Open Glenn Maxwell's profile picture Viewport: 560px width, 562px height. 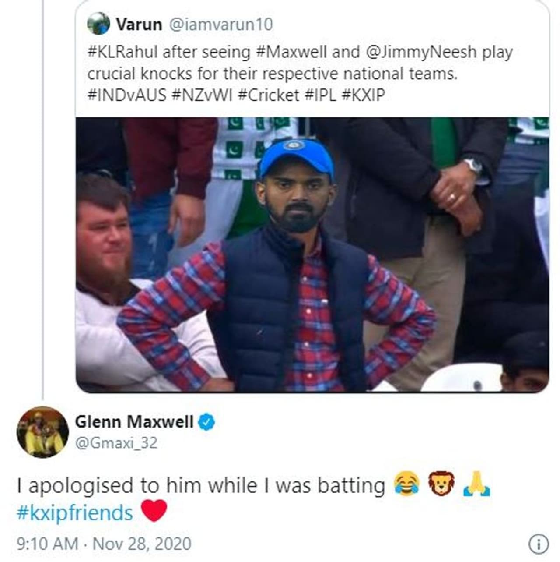click(42, 432)
